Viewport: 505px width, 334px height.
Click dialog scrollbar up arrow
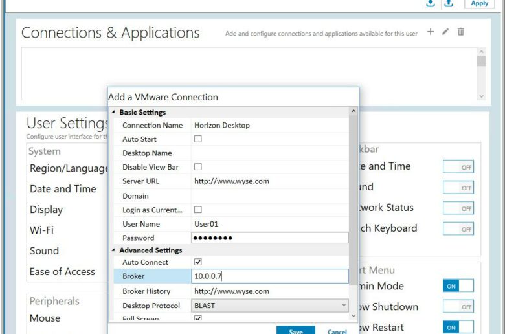tap(353, 111)
